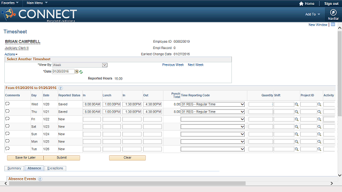Screen dimensions: 342x192
Task: Click Sign out link
Action: (331, 4)
